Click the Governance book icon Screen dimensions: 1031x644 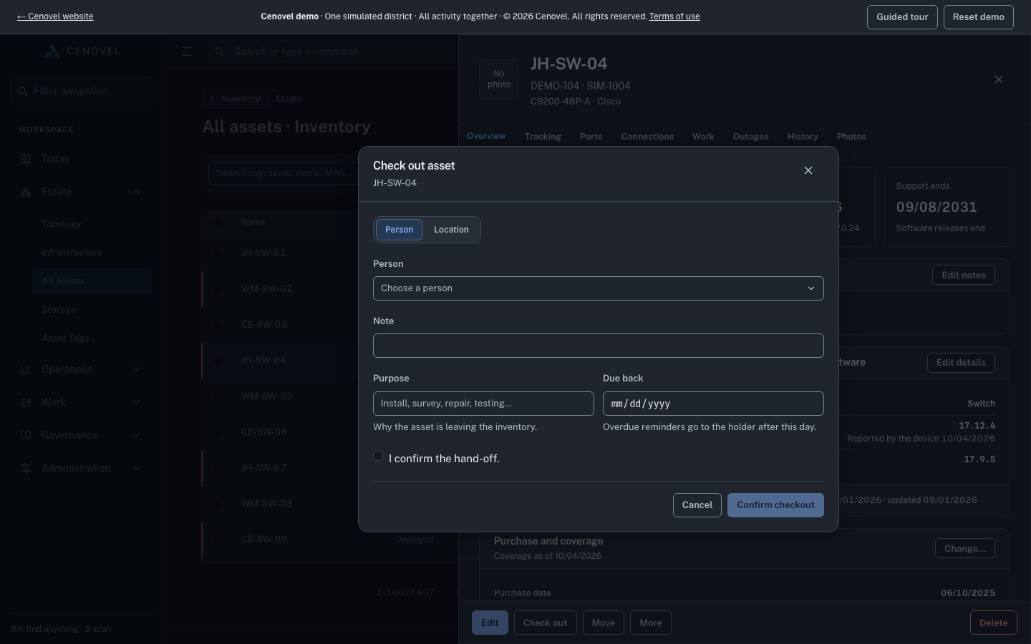click(26, 435)
